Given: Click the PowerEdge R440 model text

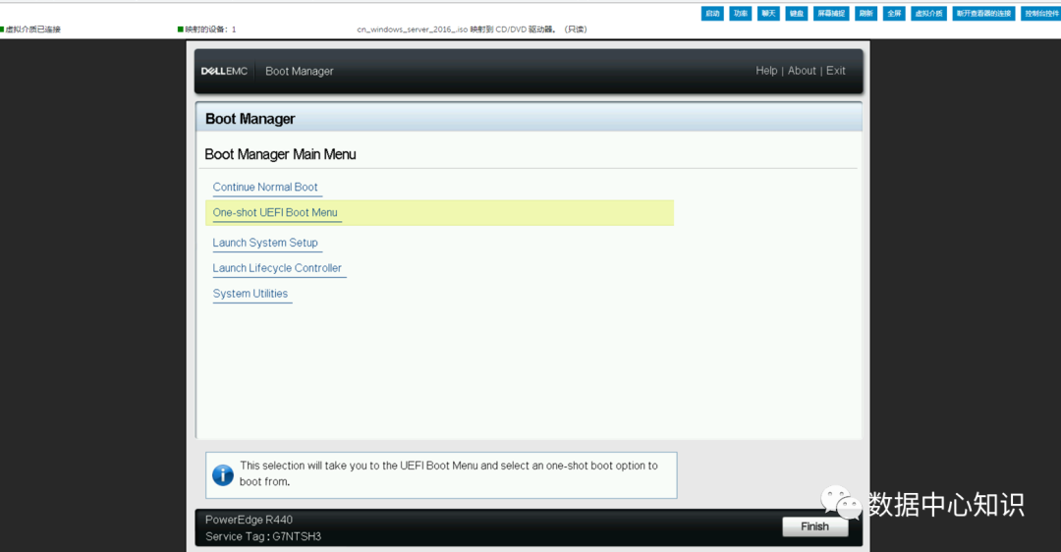Looking at the screenshot, I should [249, 520].
